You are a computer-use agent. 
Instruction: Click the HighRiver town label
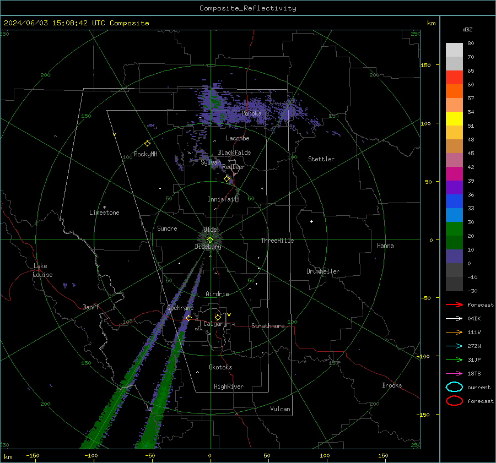point(229,386)
